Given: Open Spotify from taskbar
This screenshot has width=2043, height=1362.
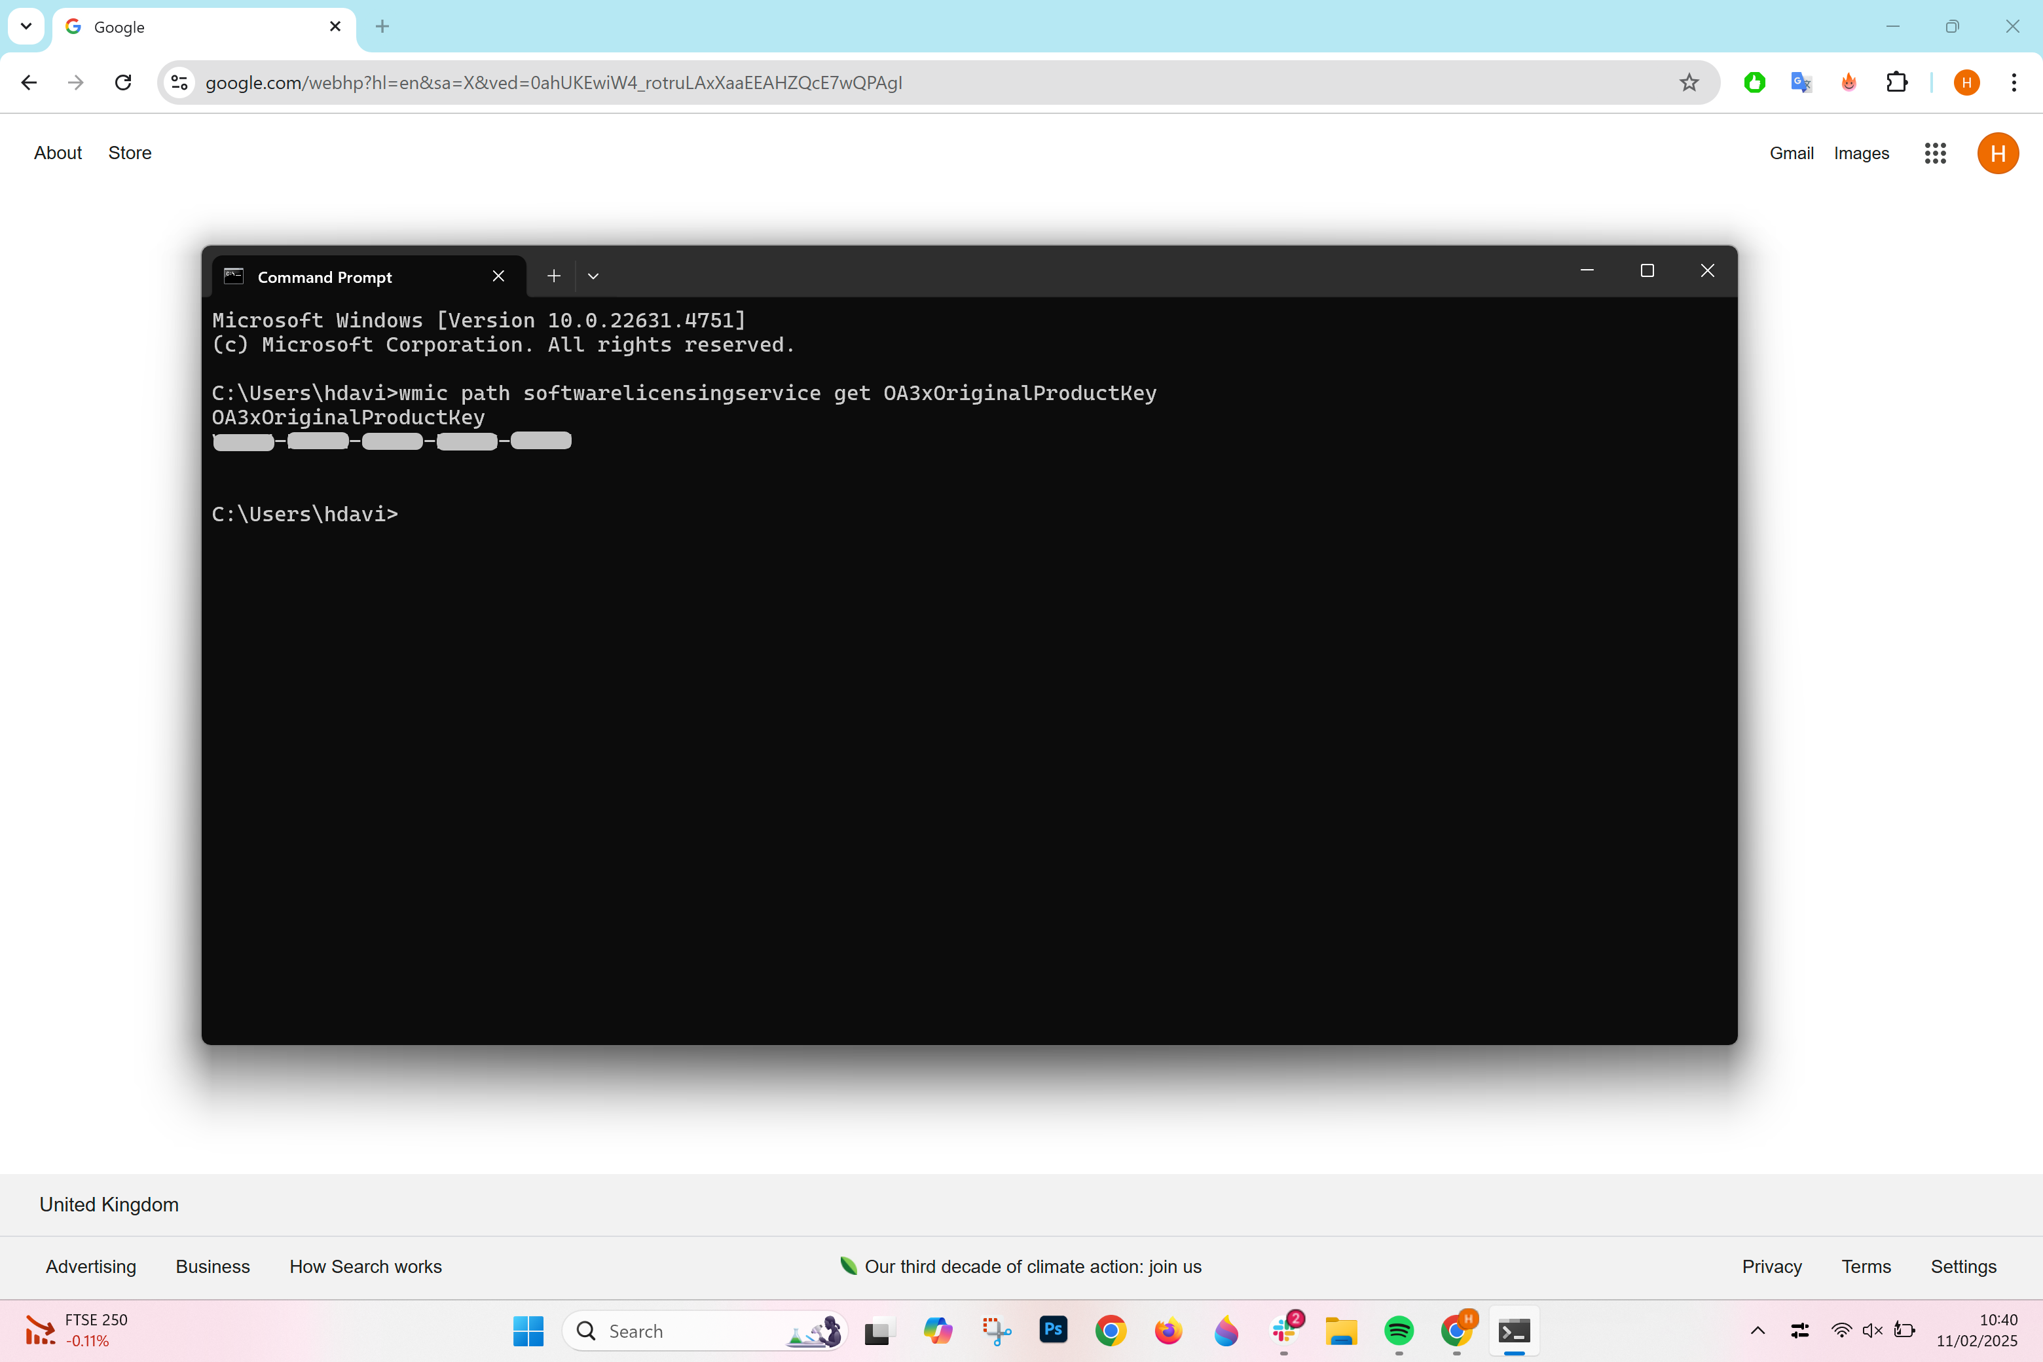Looking at the screenshot, I should [1399, 1331].
